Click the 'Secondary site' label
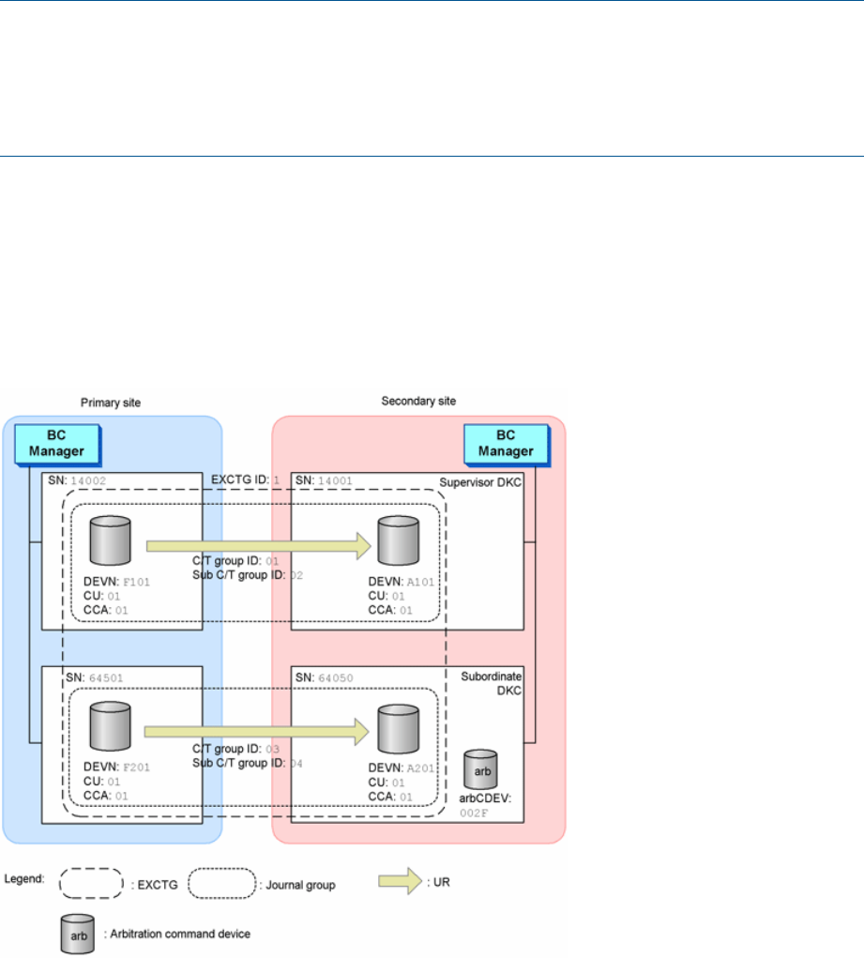The width and height of the screenshot is (864, 958). click(x=418, y=401)
